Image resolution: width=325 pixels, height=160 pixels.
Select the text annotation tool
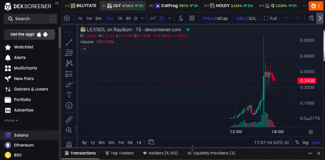(x=69, y=95)
